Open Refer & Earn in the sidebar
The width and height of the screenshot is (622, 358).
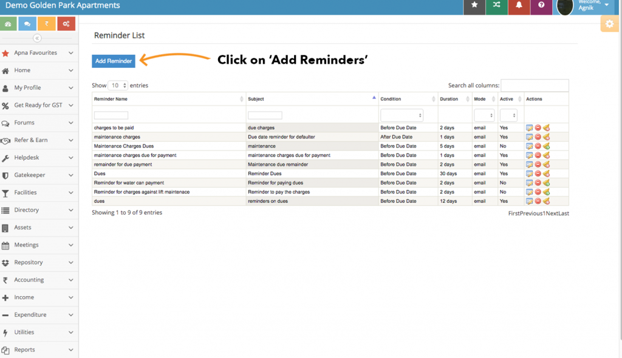coord(39,140)
